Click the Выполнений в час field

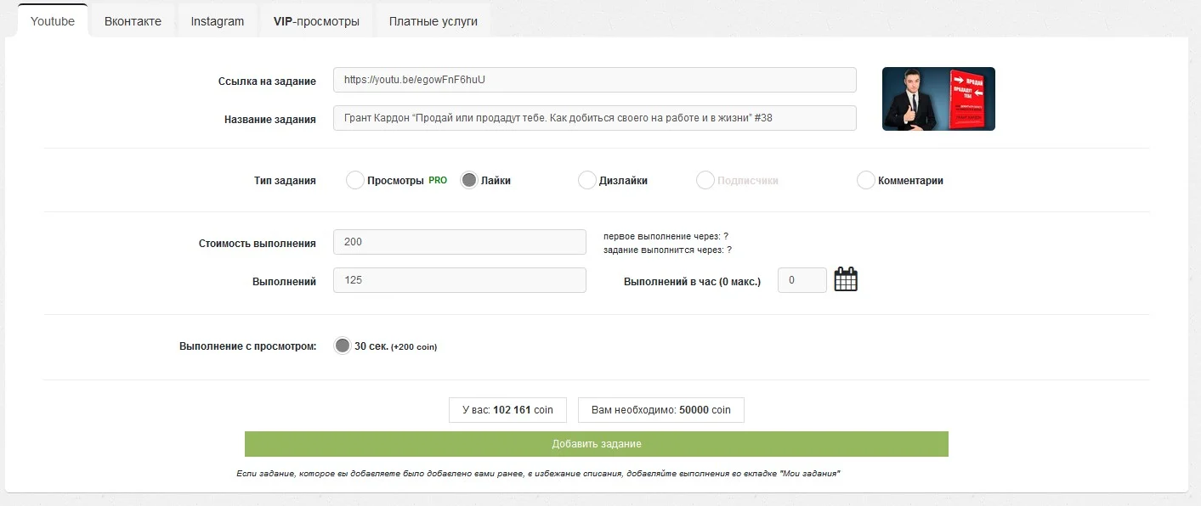(x=802, y=280)
